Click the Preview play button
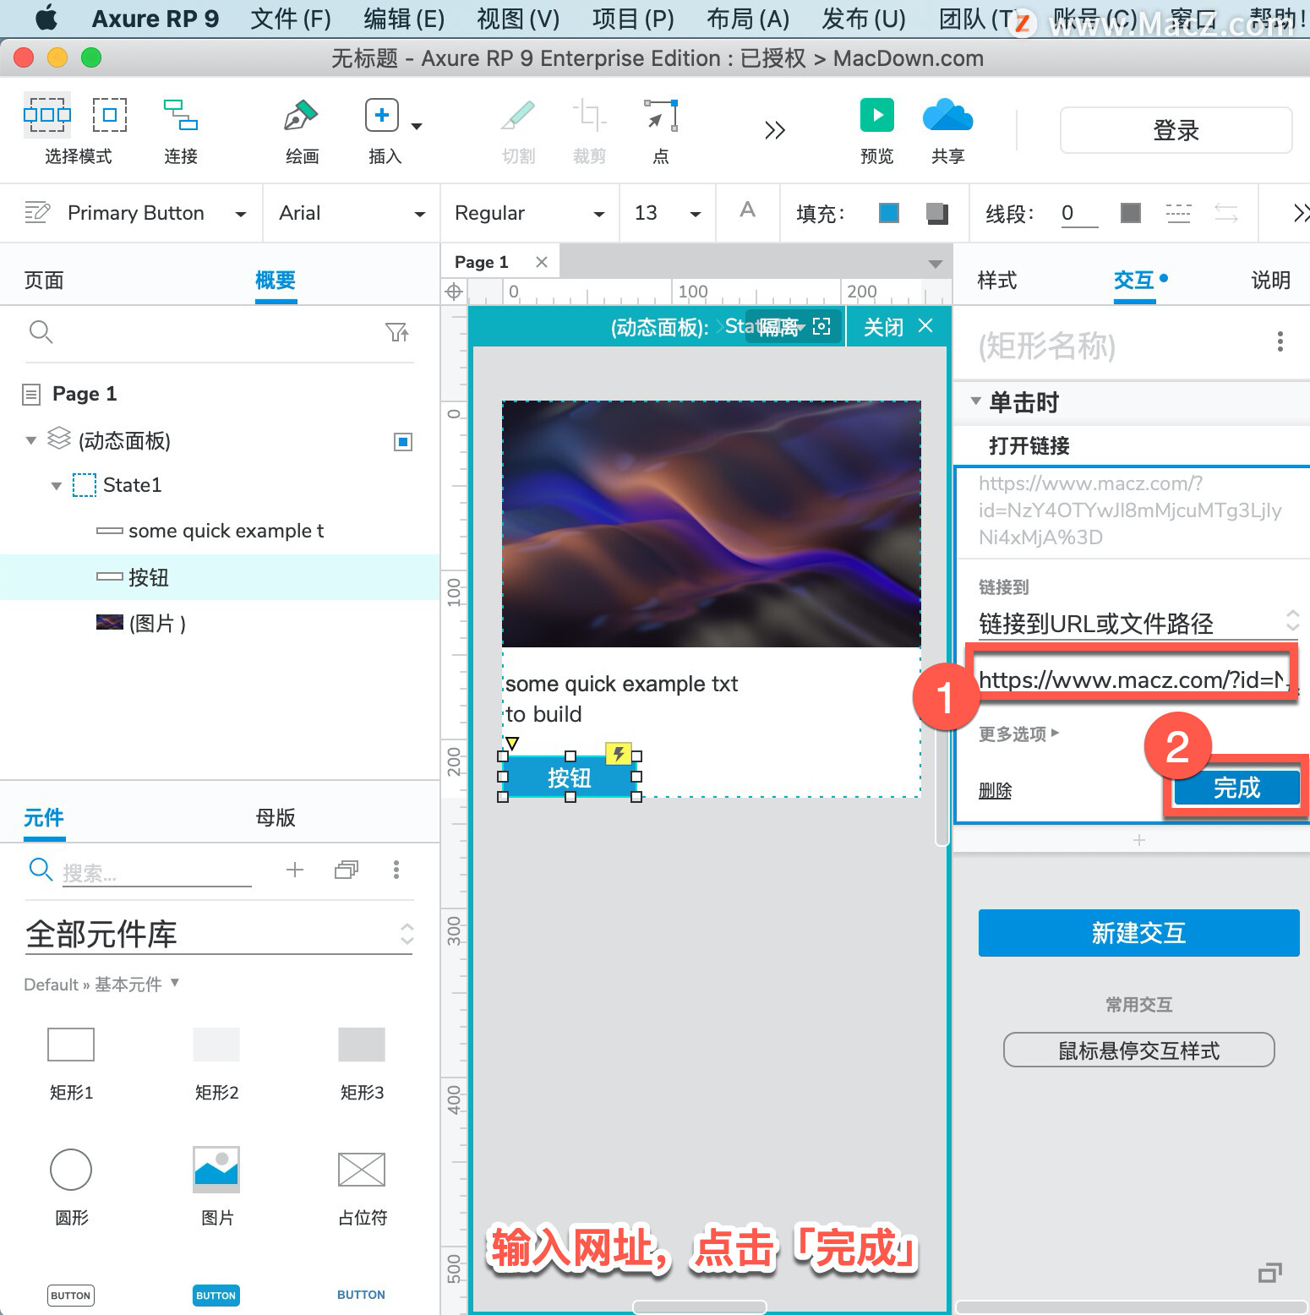The image size is (1310, 1315). pyautogui.click(x=877, y=115)
